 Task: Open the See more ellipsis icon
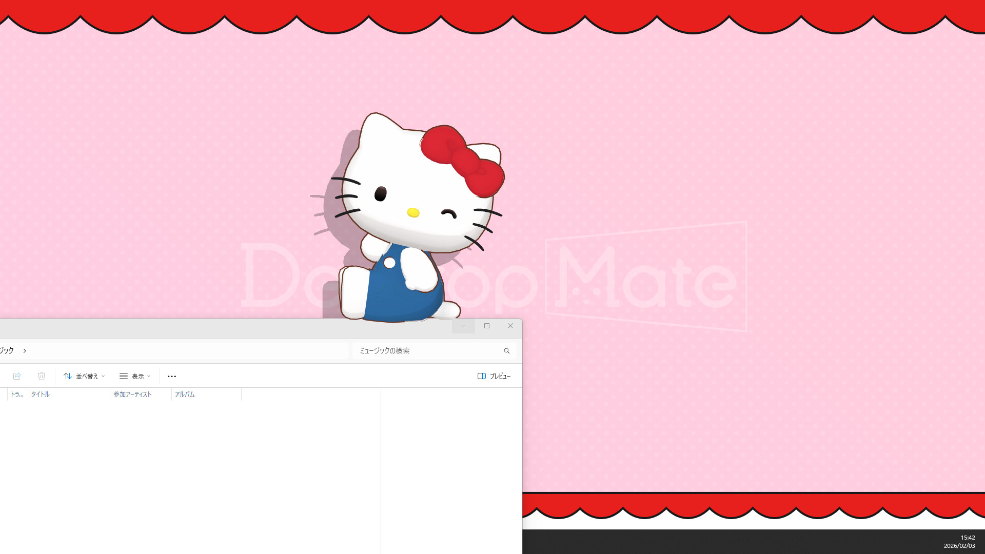(172, 376)
